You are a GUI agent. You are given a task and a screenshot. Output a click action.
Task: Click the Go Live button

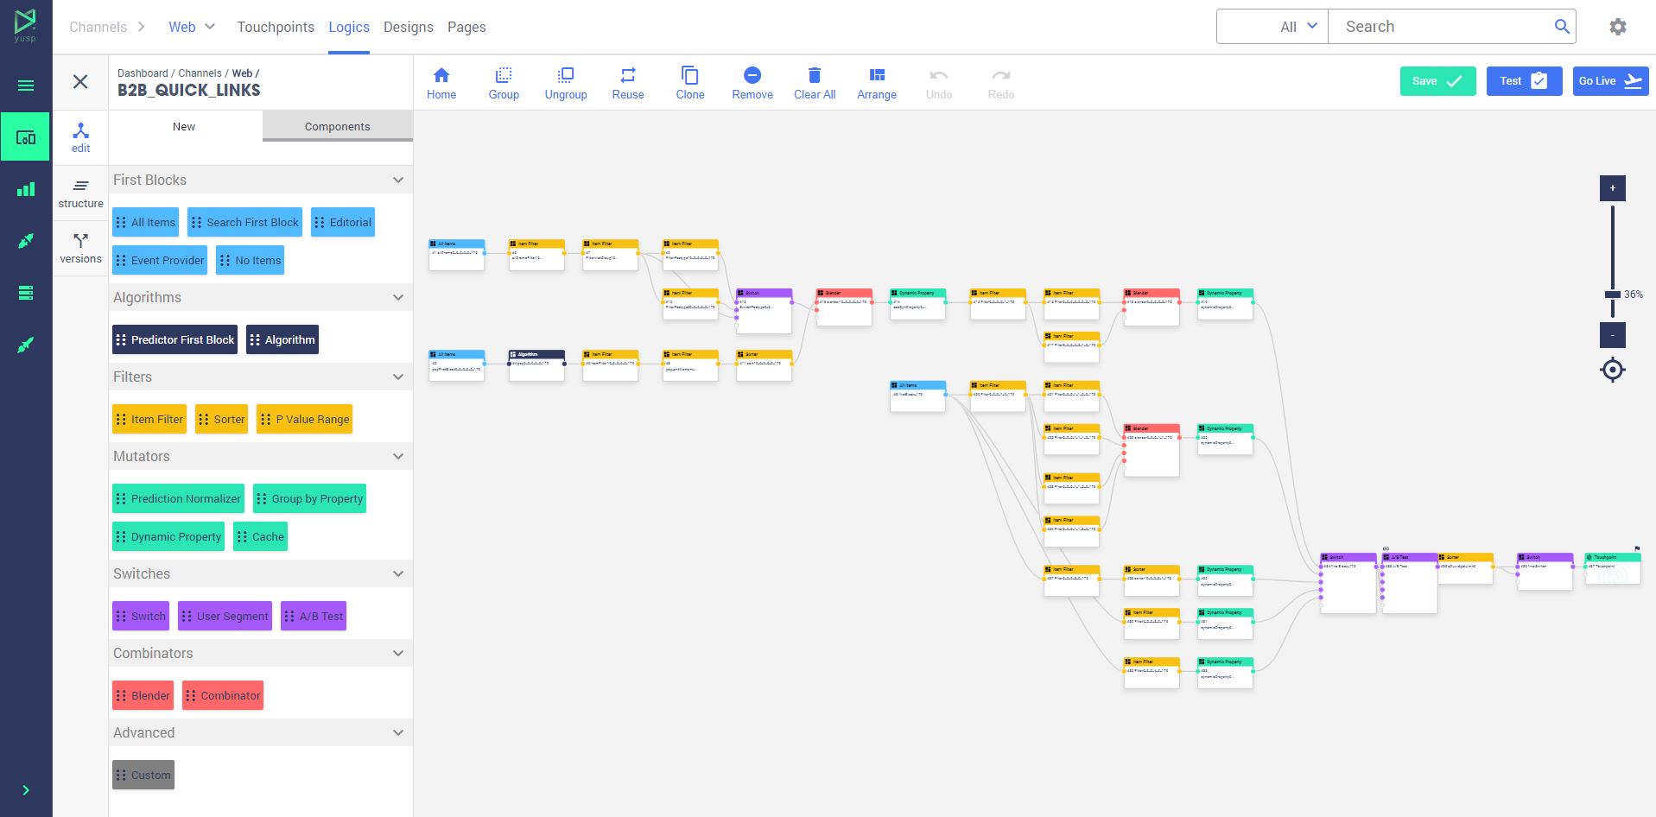[1610, 81]
